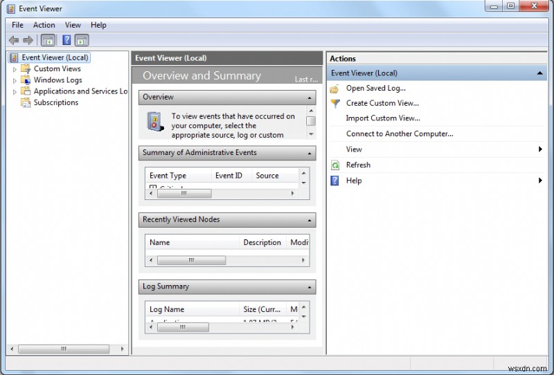Click the Create Custom View funnel icon
The width and height of the screenshot is (554, 375).
[335, 104]
